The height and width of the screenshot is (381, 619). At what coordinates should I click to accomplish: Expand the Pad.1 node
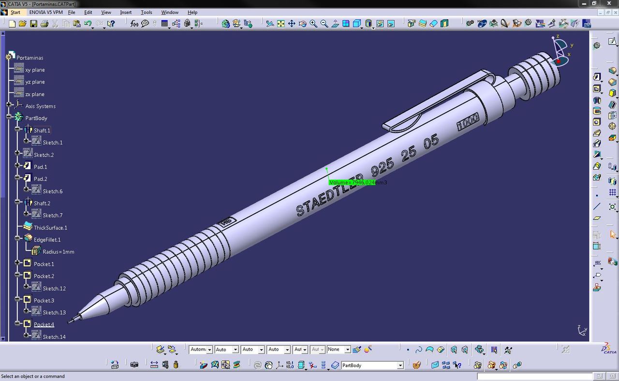pos(17,165)
